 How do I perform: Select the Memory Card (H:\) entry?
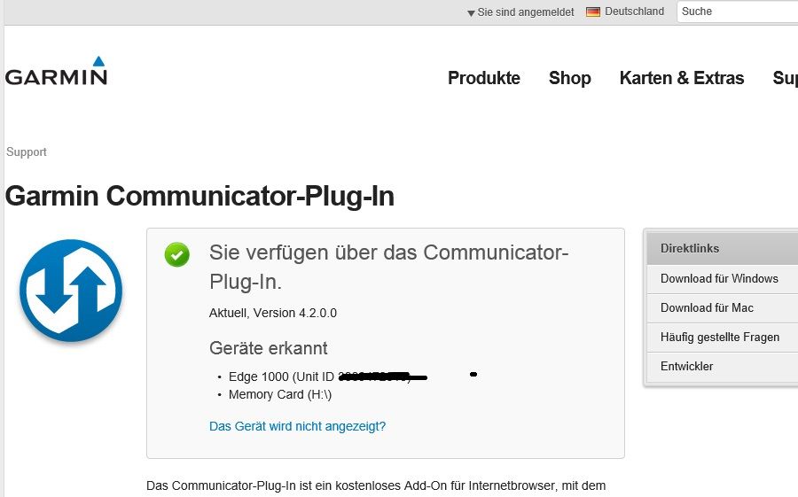[279, 394]
